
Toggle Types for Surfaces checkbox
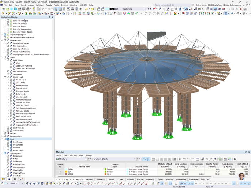pyautogui.click(x=8, y=23)
